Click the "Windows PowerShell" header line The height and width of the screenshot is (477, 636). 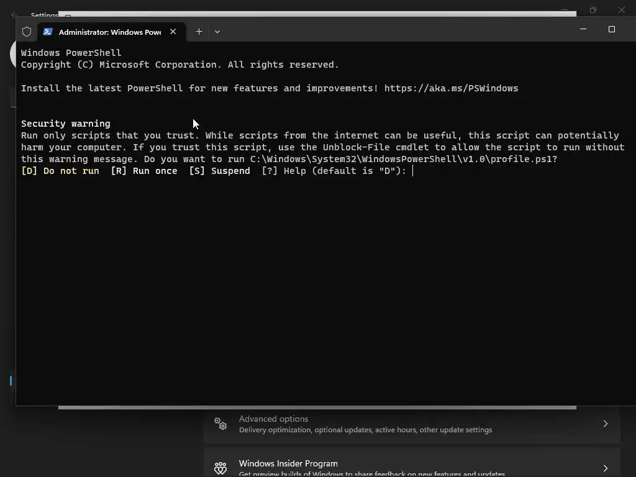point(71,53)
